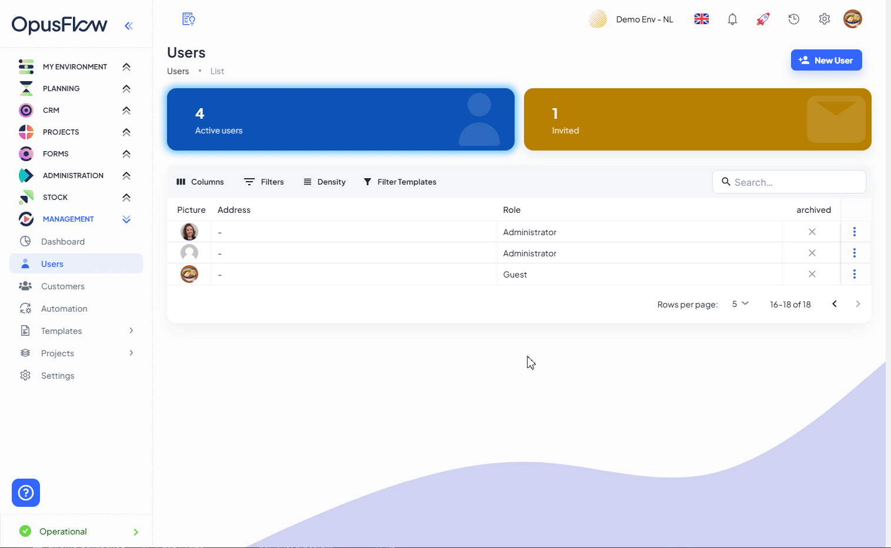Click the document search icon at top

point(188,19)
